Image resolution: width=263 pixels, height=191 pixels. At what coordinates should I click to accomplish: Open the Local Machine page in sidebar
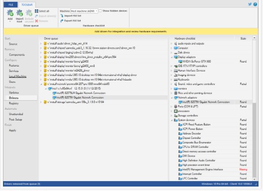(x=17, y=76)
